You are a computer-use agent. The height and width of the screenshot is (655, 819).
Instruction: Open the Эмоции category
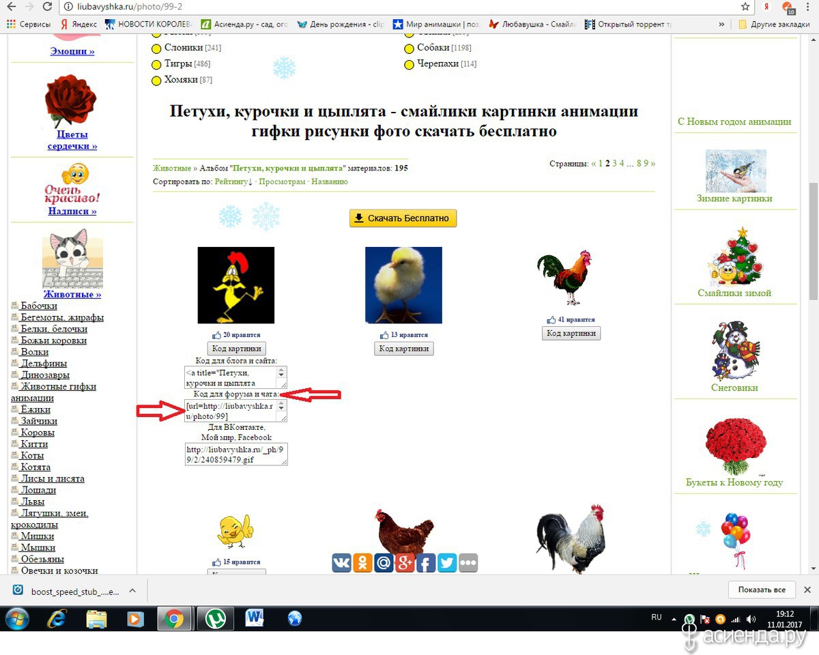(x=72, y=51)
